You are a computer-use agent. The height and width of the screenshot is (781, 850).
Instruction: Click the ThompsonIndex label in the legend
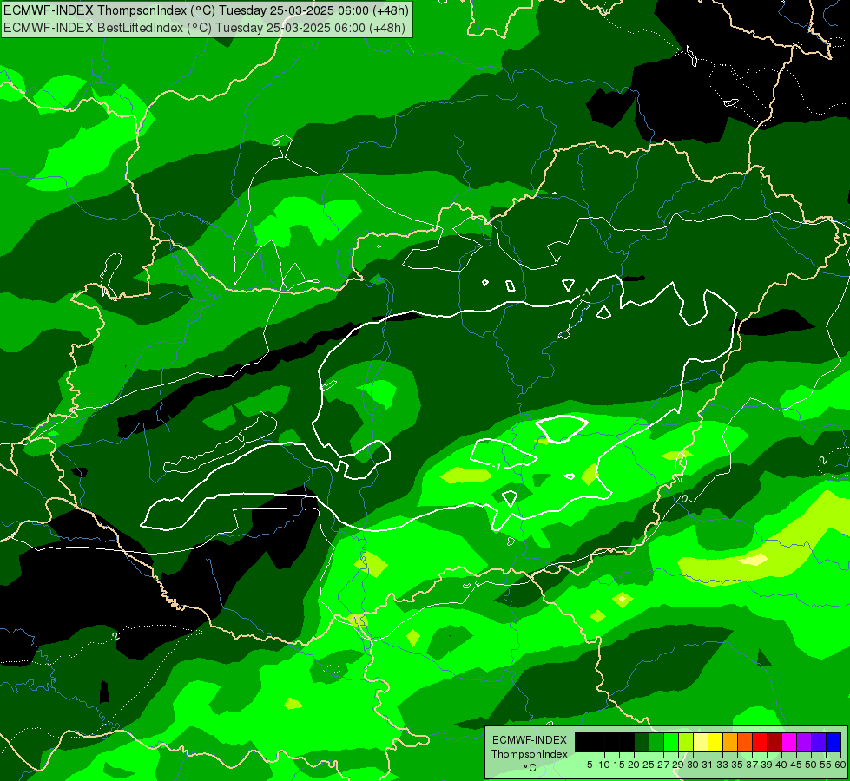pyautogui.click(x=530, y=754)
